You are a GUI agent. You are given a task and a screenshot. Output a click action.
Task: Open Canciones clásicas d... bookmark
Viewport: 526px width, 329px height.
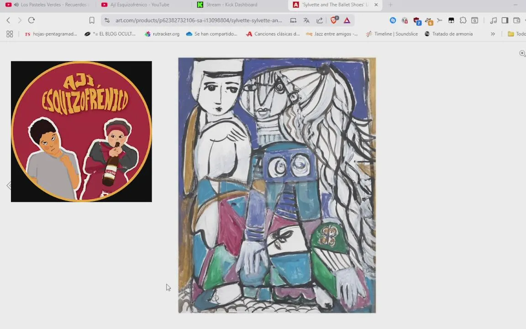pos(273,34)
